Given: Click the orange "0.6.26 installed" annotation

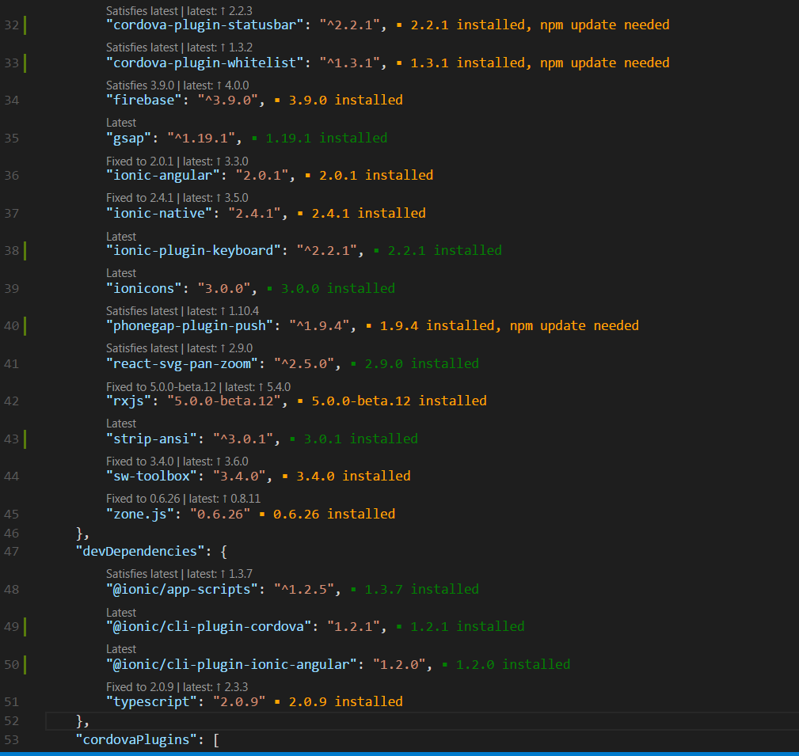Looking at the screenshot, I should point(333,514).
